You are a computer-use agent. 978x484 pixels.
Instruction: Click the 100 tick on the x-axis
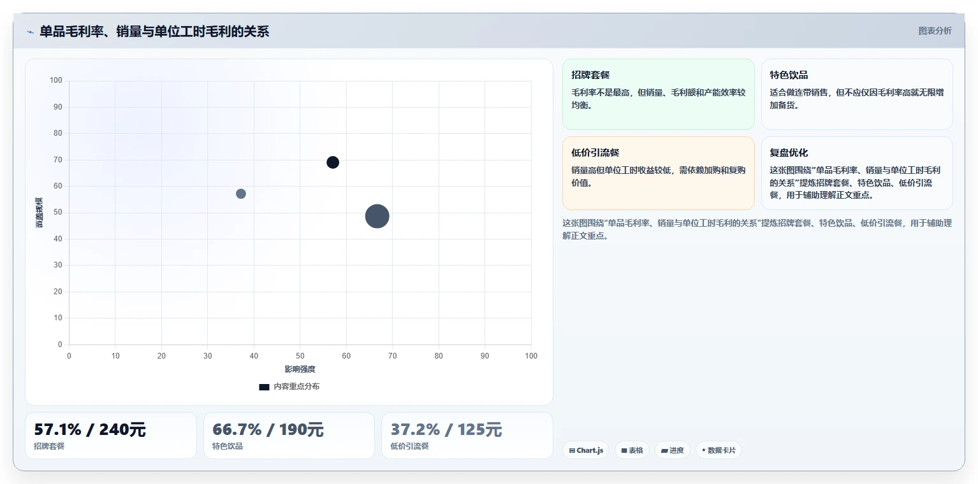click(531, 356)
